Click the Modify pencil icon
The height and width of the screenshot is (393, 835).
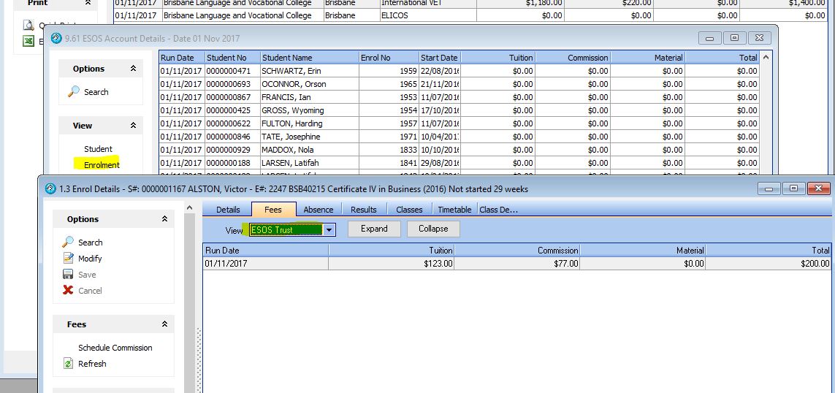point(68,258)
